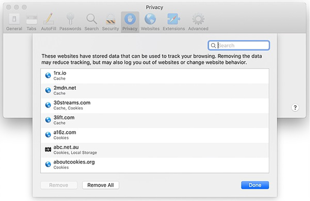Select the abc.net.au list item
The height and width of the screenshot is (201, 310).
point(155,150)
